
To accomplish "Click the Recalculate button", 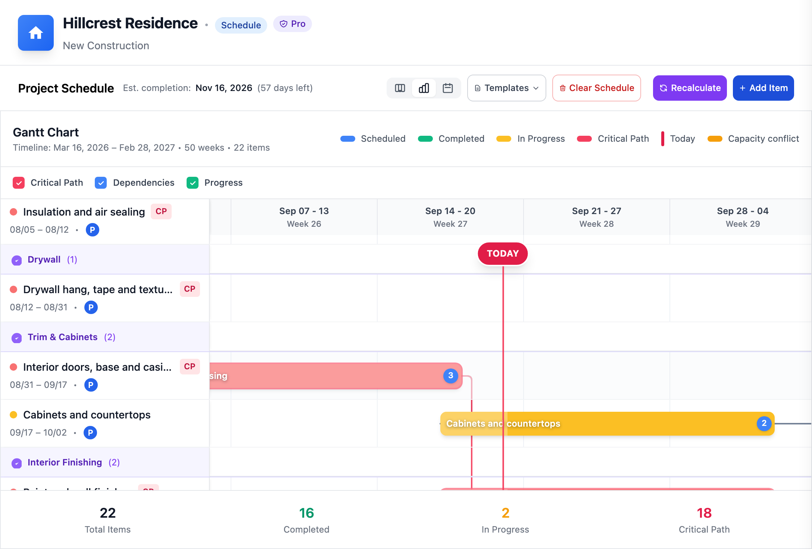I will pyautogui.click(x=690, y=88).
